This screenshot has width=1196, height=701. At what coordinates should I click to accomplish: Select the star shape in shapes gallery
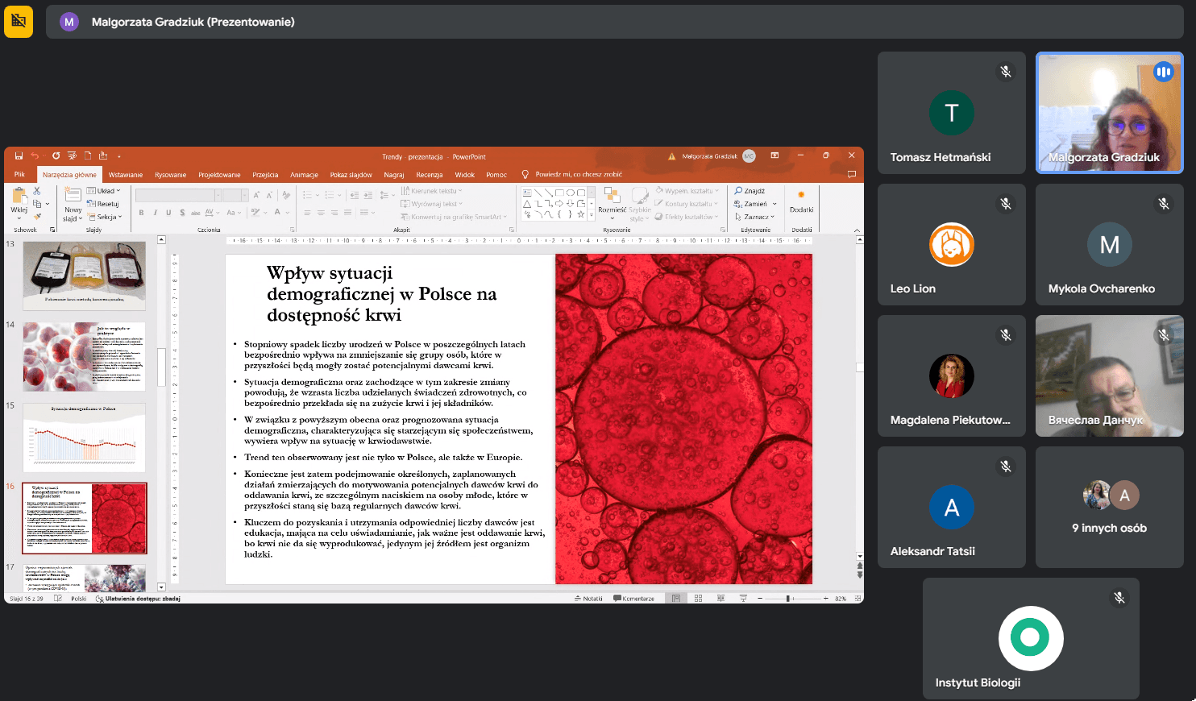(581, 214)
